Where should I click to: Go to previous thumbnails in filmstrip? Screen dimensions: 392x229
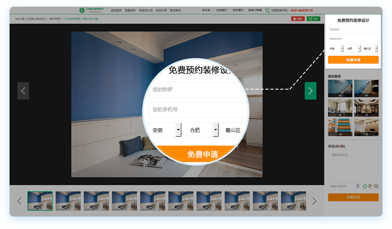pos(19,201)
